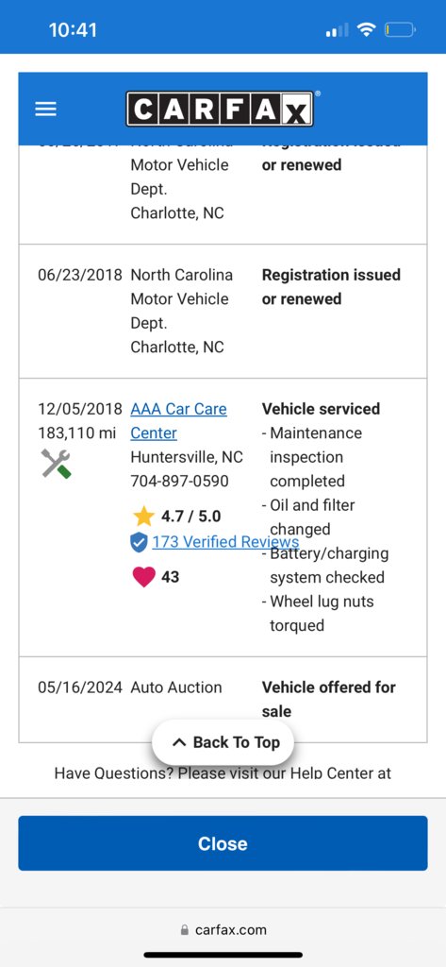Image resolution: width=446 pixels, height=967 pixels.
Task: Click the Wi-Fi status icon
Action: tap(367, 29)
